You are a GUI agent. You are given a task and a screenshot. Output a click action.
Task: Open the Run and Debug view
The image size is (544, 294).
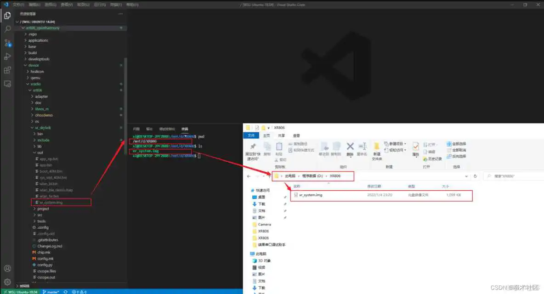tap(7, 57)
